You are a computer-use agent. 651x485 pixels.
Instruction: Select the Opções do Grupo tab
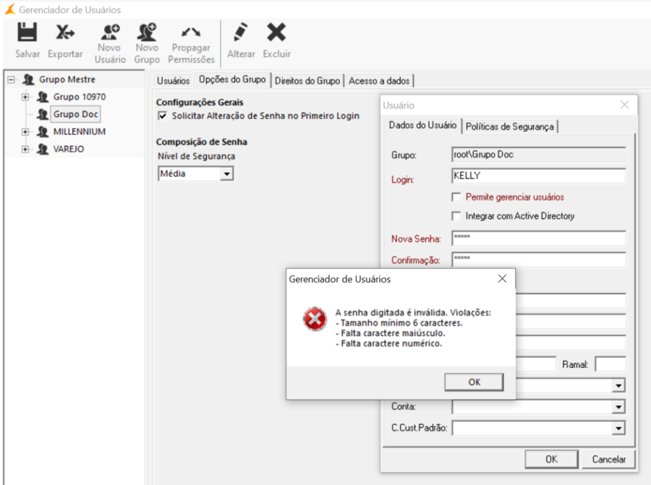coord(232,80)
